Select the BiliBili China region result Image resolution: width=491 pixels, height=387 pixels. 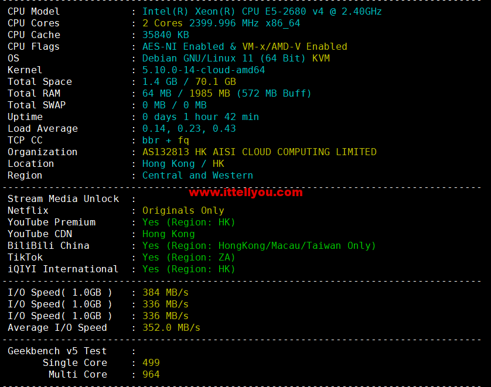point(259,246)
